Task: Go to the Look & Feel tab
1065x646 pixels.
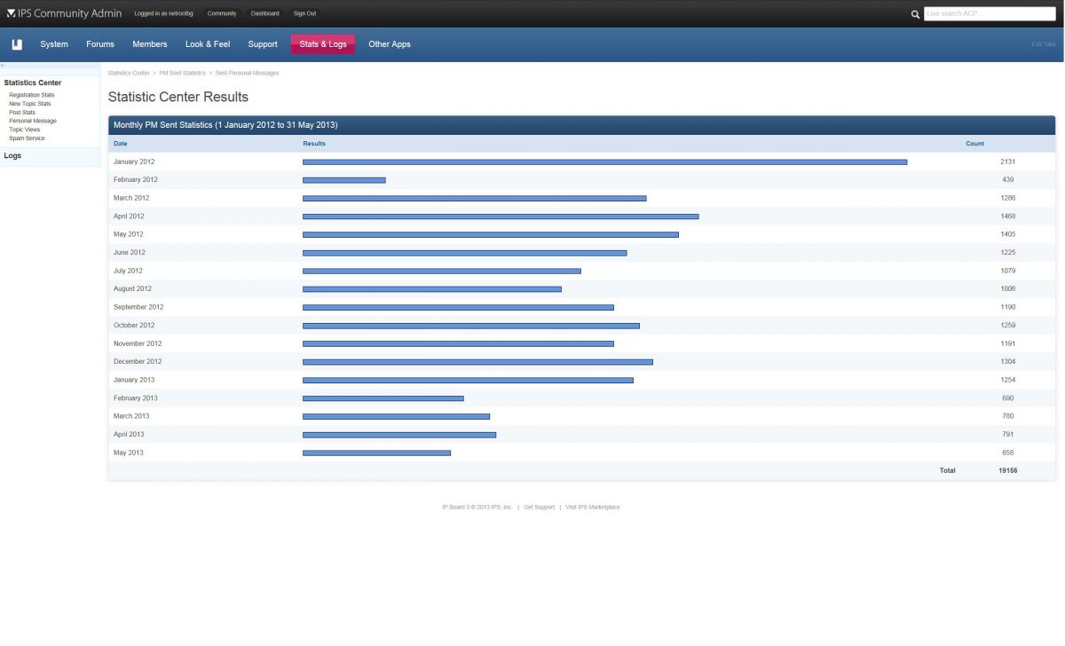Action: click(208, 44)
